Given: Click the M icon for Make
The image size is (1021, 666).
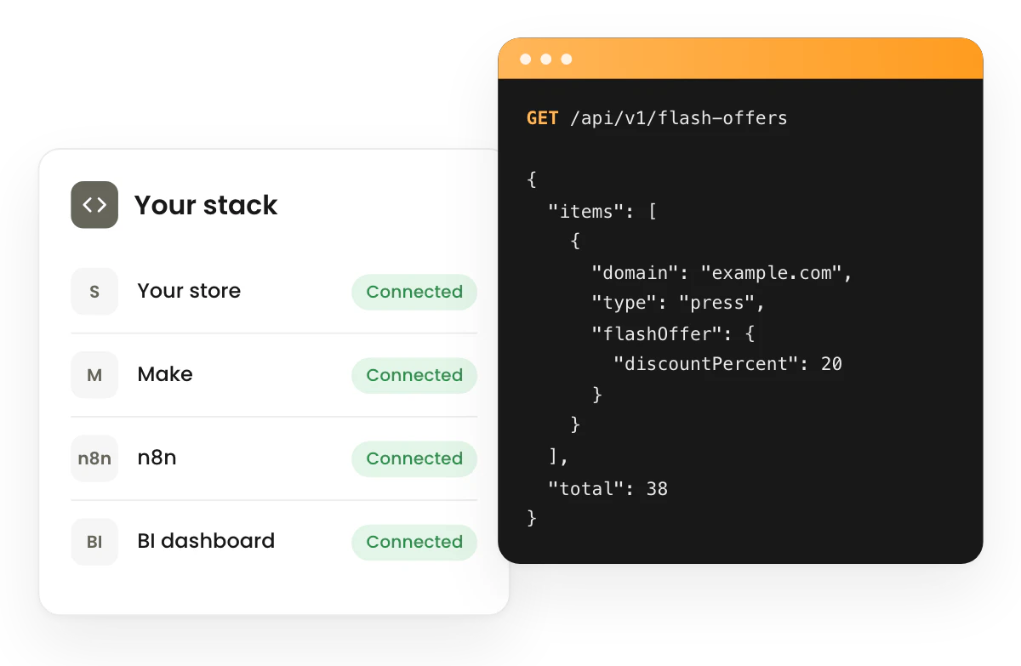Looking at the screenshot, I should click(x=94, y=375).
